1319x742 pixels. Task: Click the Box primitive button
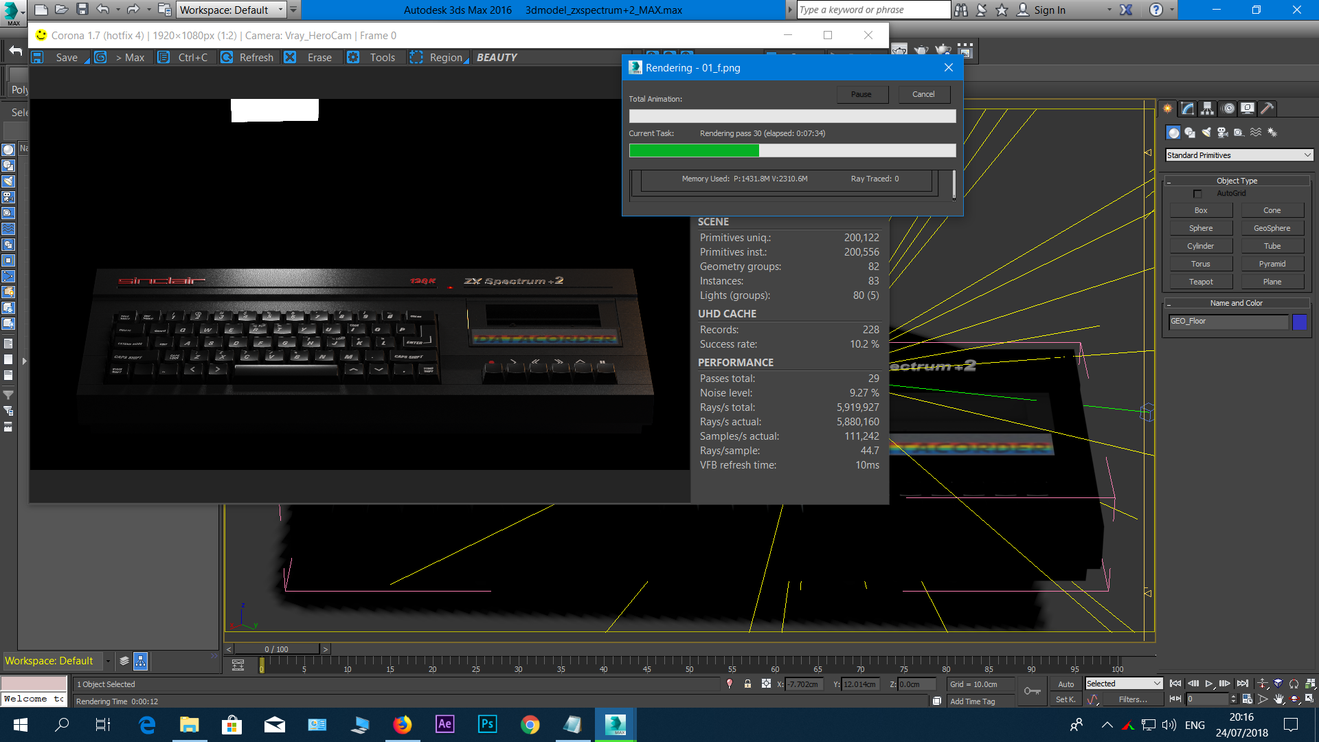point(1201,211)
